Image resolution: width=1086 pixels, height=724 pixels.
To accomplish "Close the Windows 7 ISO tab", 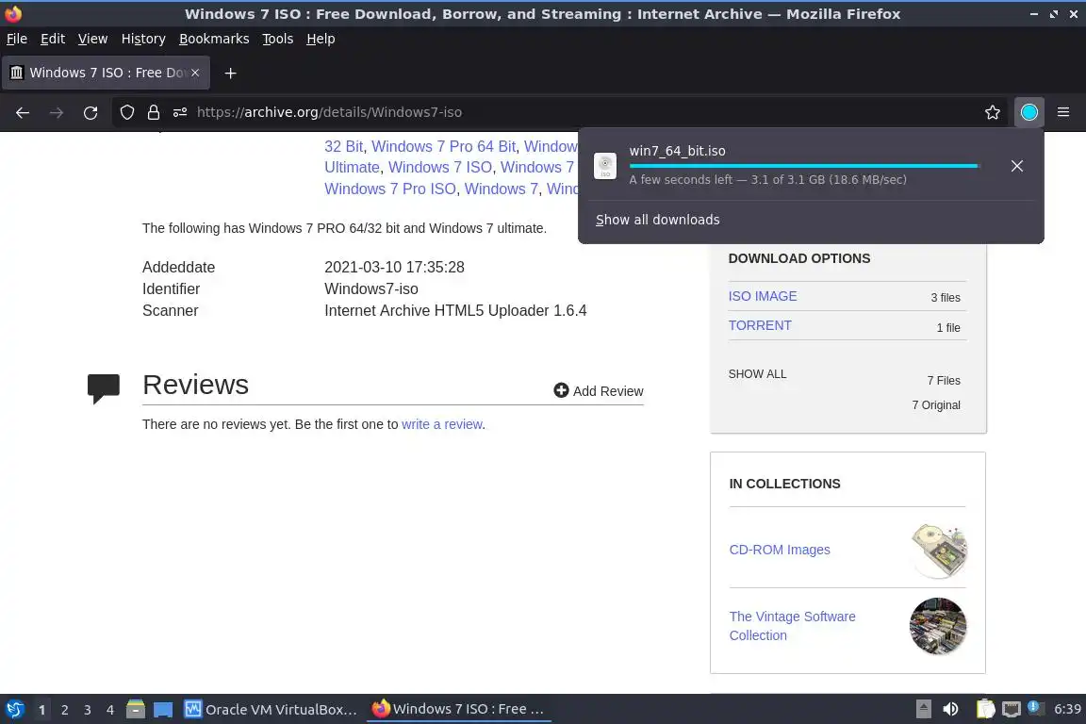I will [x=195, y=73].
